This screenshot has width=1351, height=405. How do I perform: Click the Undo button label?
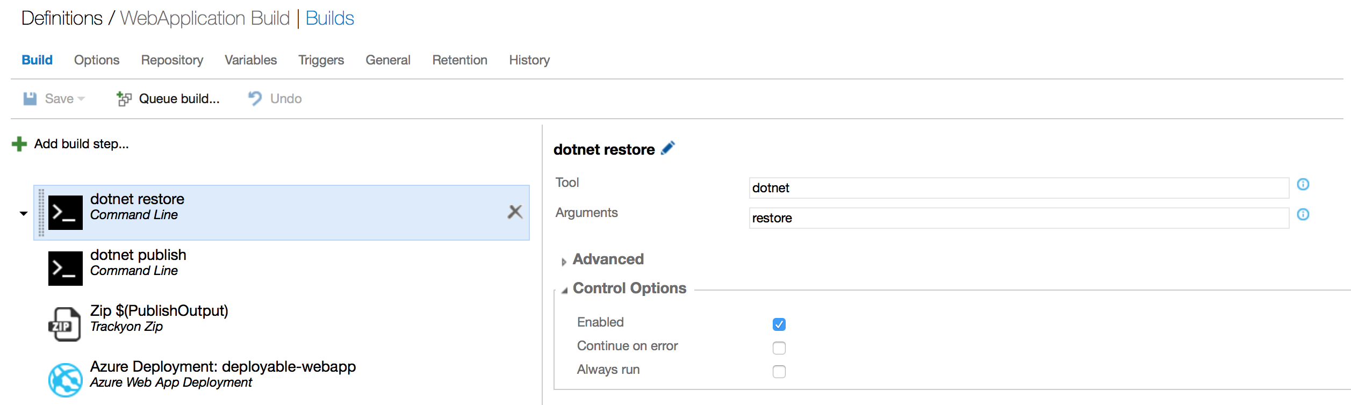(x=286, y=99)
